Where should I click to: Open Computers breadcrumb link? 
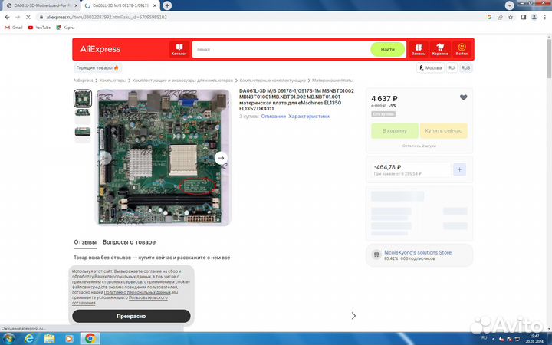[113, 80]
